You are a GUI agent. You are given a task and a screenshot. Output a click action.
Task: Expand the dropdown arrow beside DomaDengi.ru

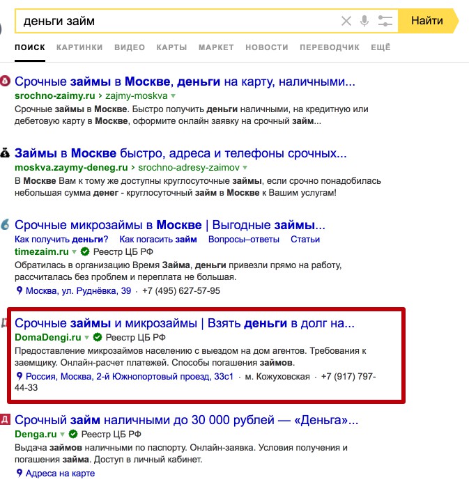click(x=87, y=338)
